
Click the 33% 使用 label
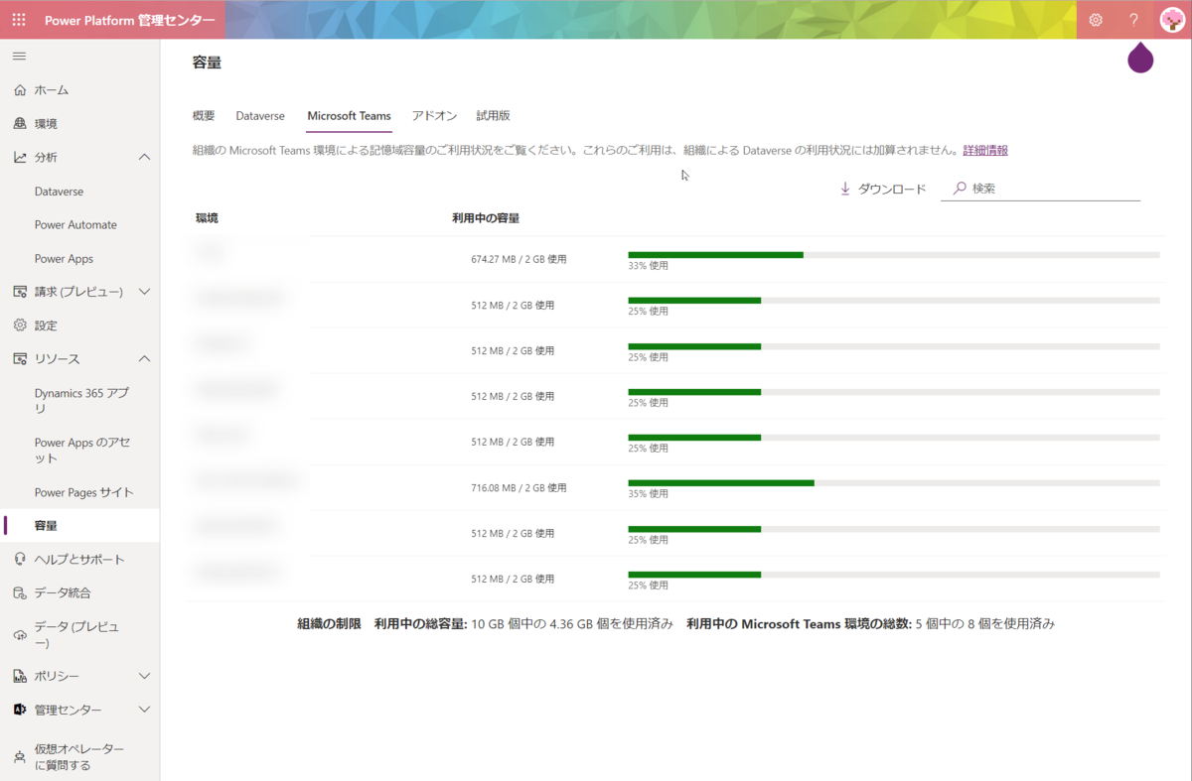(x=648, y=266)
